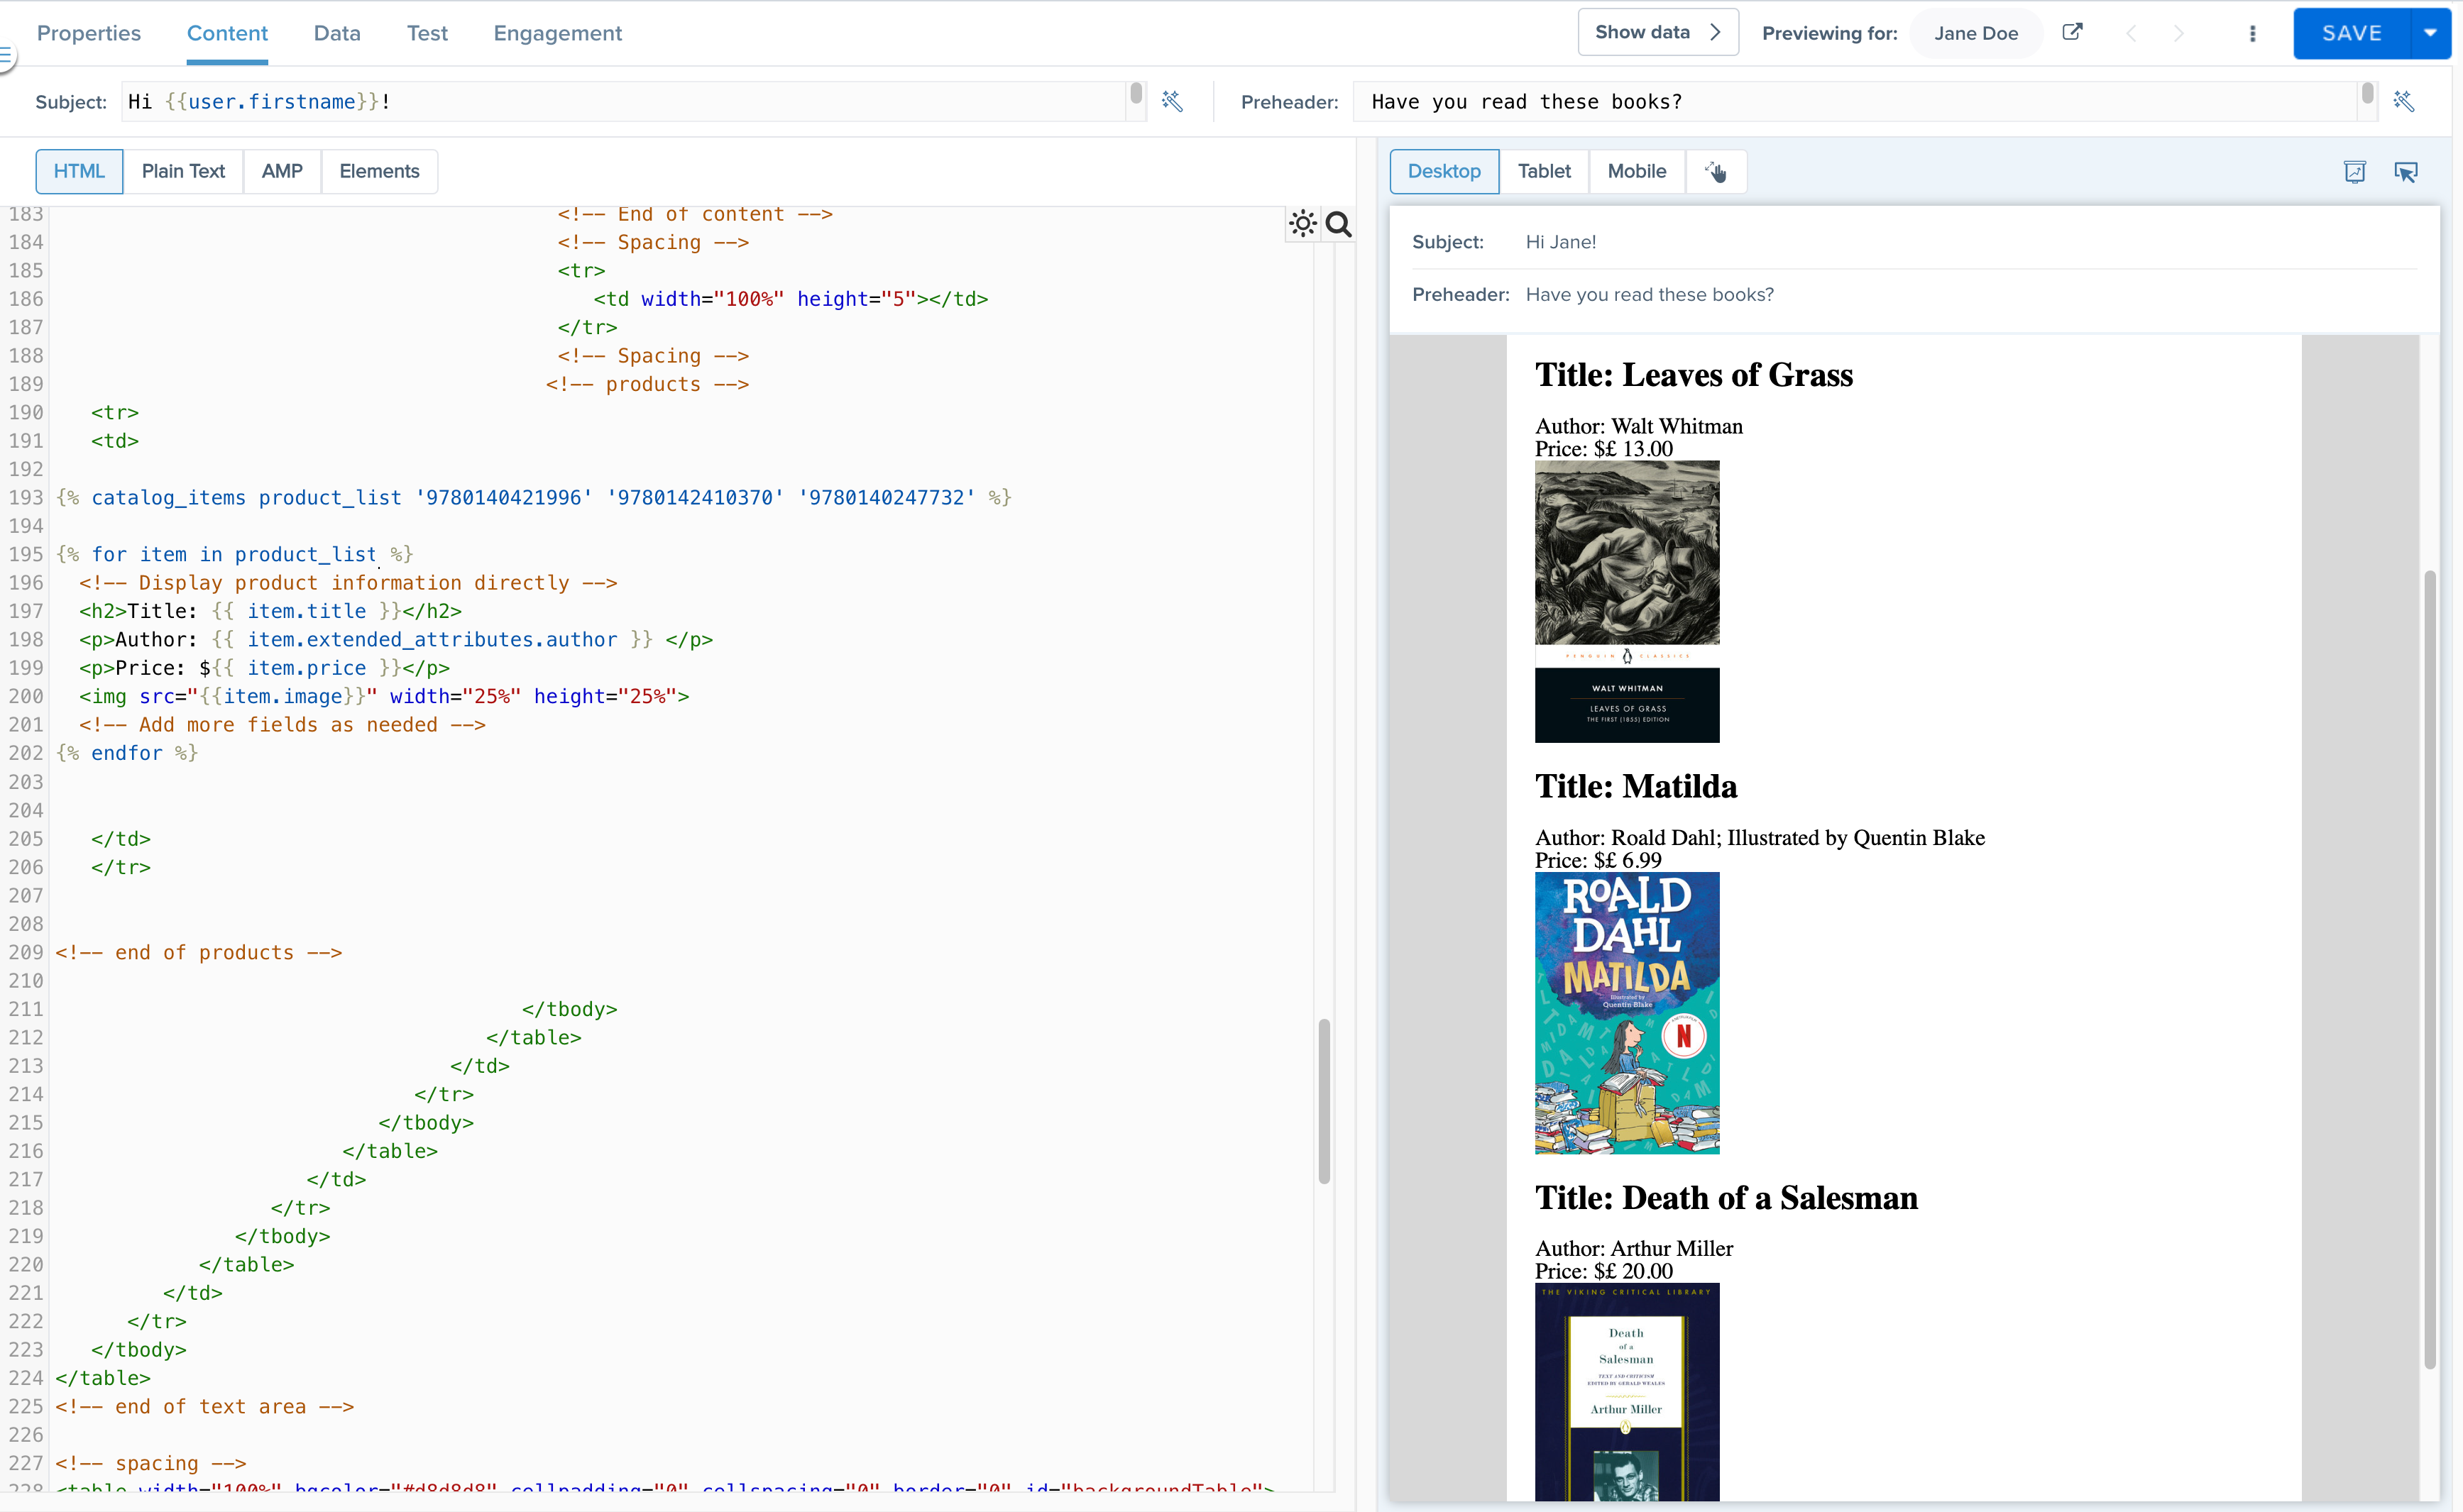Switch to Plain Text editor mode
Viewport: 2463px width, 1512px height.
pos(183,171)
